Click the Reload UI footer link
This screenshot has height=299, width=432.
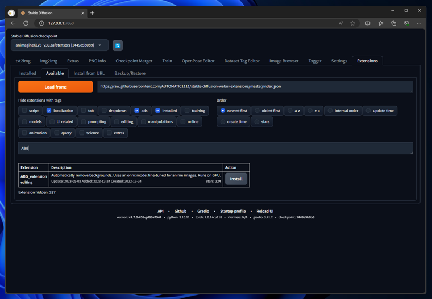265,211
